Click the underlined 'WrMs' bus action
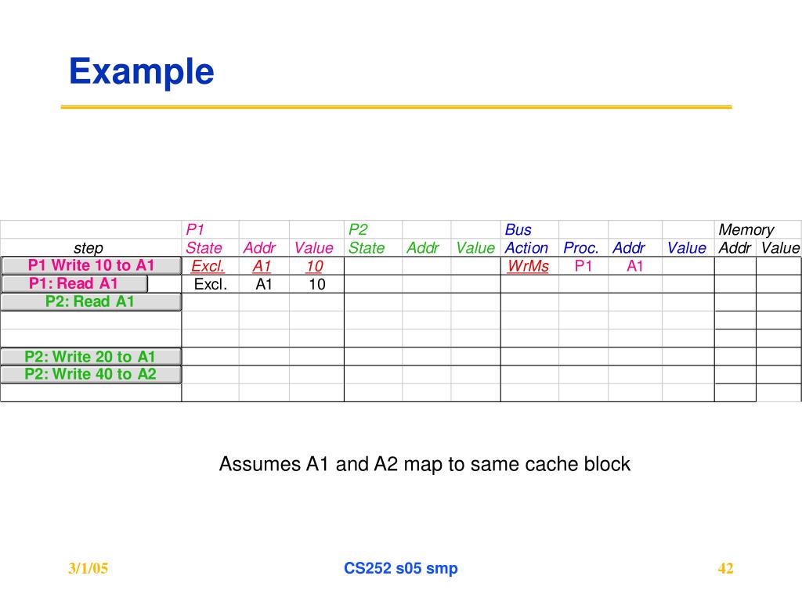 (x=529, y=266)
